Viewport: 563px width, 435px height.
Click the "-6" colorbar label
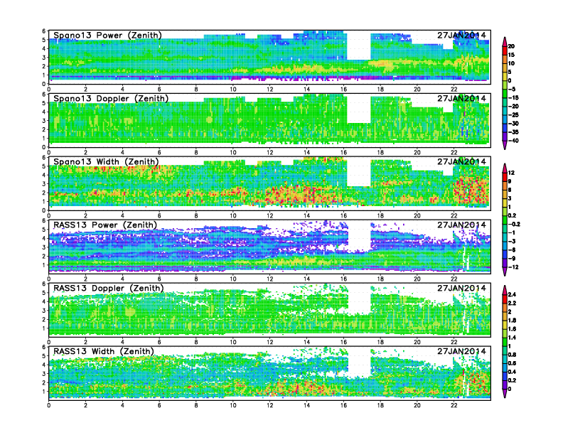[513, 249]
